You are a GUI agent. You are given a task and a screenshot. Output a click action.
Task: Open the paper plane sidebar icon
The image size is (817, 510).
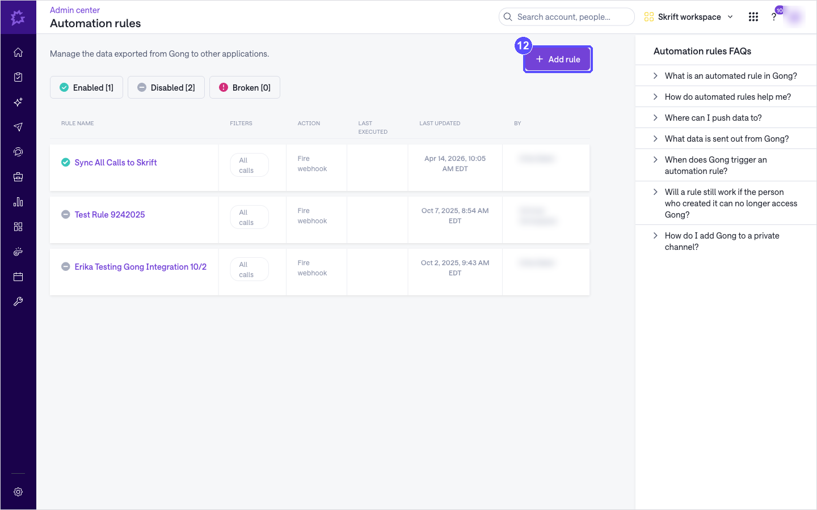[18, 127]
